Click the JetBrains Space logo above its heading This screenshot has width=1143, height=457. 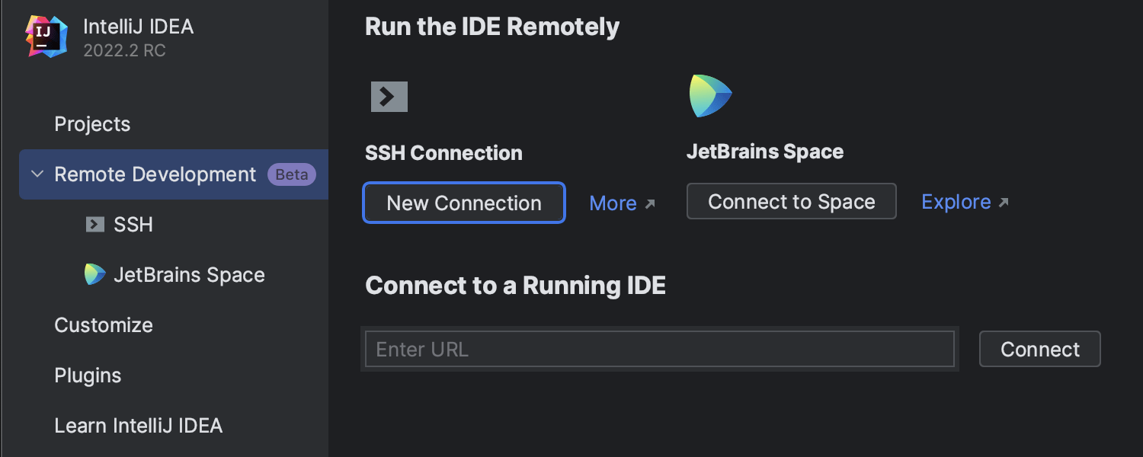710,95
